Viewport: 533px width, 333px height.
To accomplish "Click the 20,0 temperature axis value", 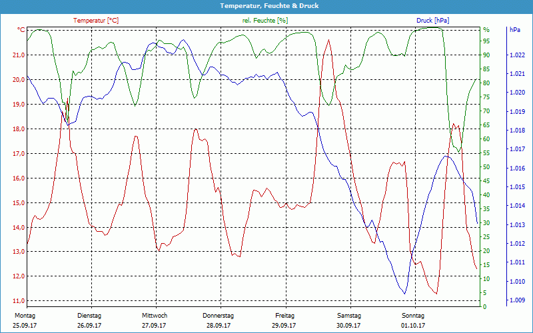I will point(19,79).
